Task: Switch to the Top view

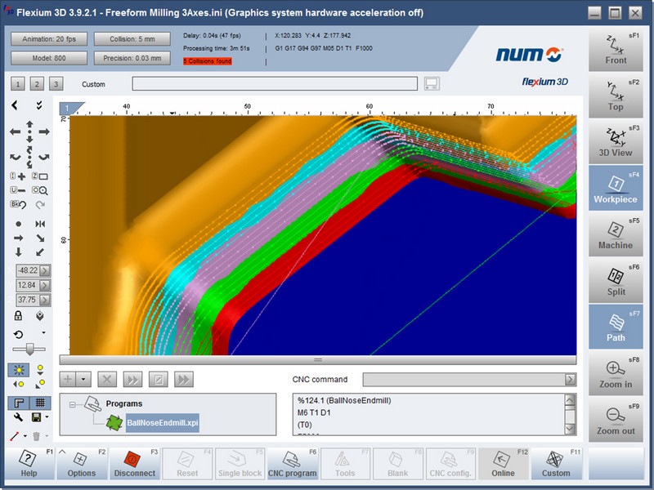Action: [616, 96]
